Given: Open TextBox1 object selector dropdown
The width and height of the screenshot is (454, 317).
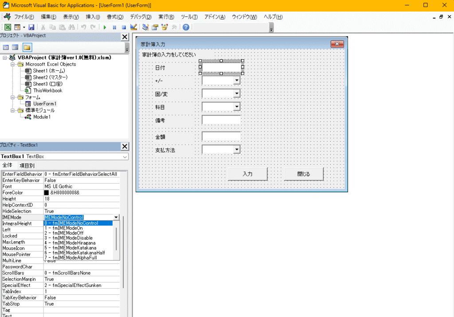Looking at the screenshot, I should (125, 156).
